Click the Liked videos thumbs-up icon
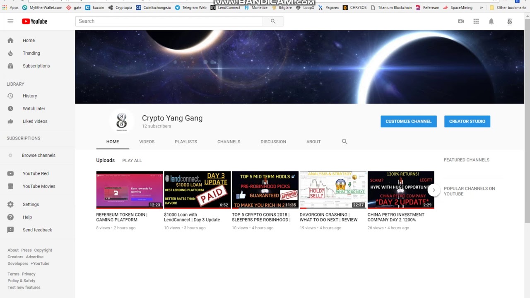530x298 pixels. 10,121
